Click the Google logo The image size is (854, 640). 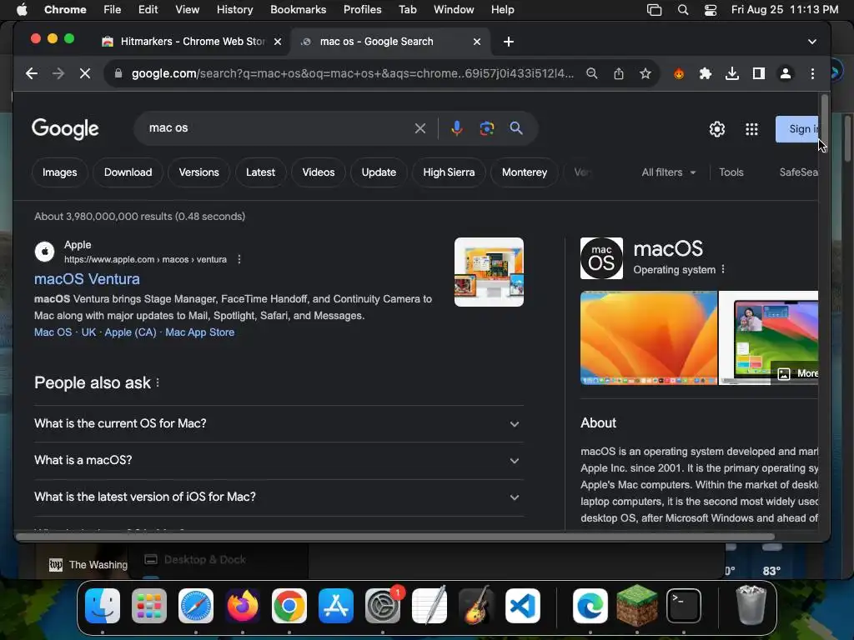[x=65, y=129]
